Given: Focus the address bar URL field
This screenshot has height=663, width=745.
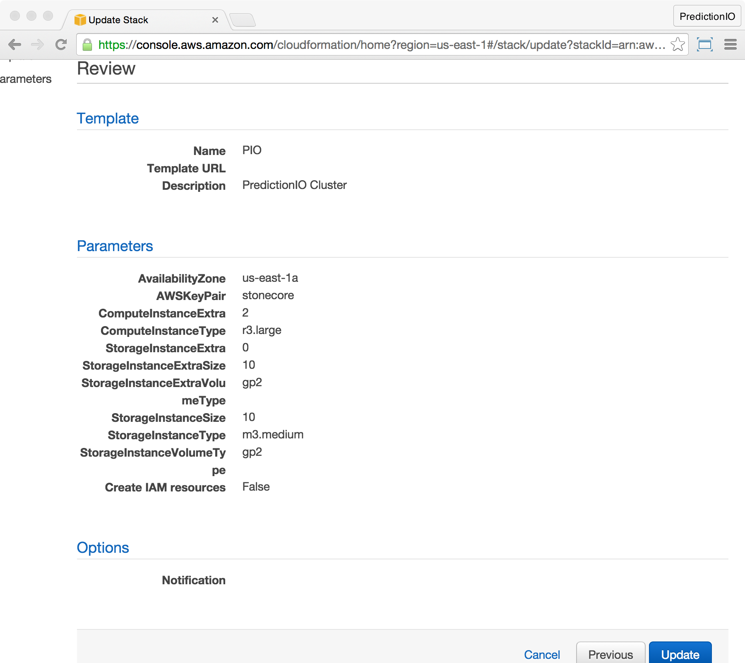Looking at the screenshot, I should (381, 45).
